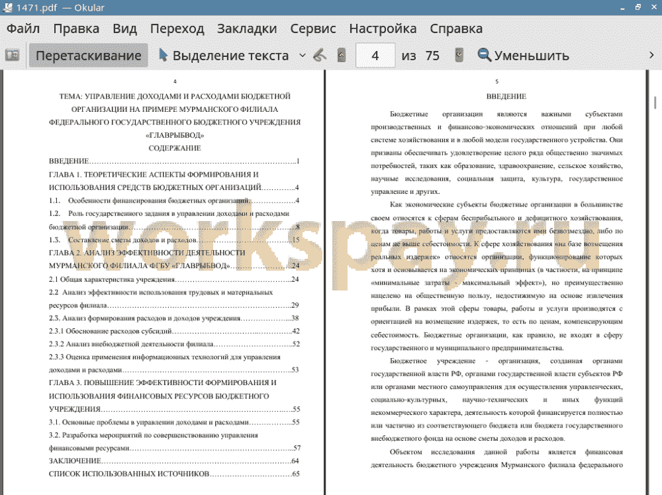Click the ЗАКЛЮЧЕНИЕ contents entry
The height and width of the screenshot is (495, 662).
(x=174, y=461)
